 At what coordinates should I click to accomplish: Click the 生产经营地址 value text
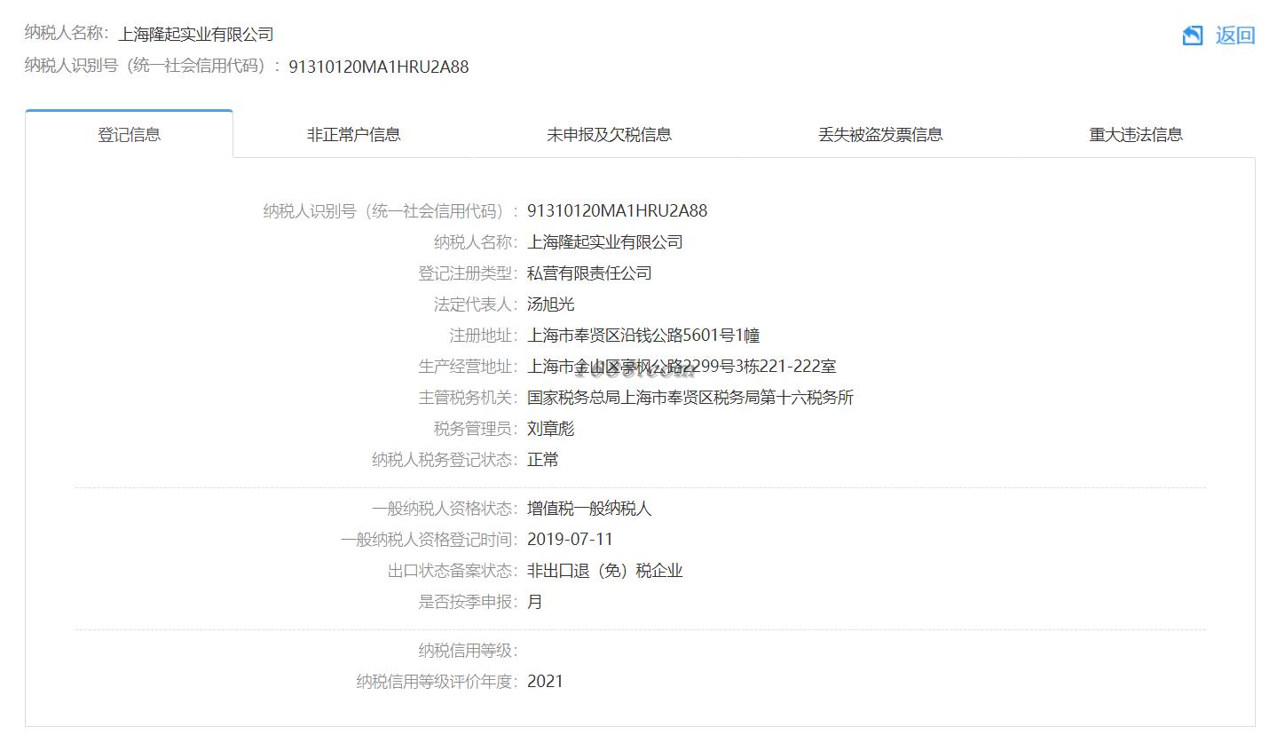[x=682, y=367]
